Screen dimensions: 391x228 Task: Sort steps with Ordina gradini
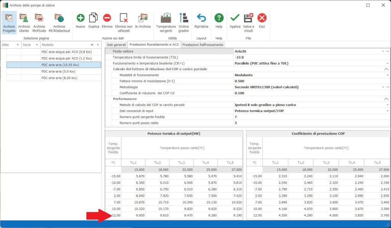tap(184, 23)
